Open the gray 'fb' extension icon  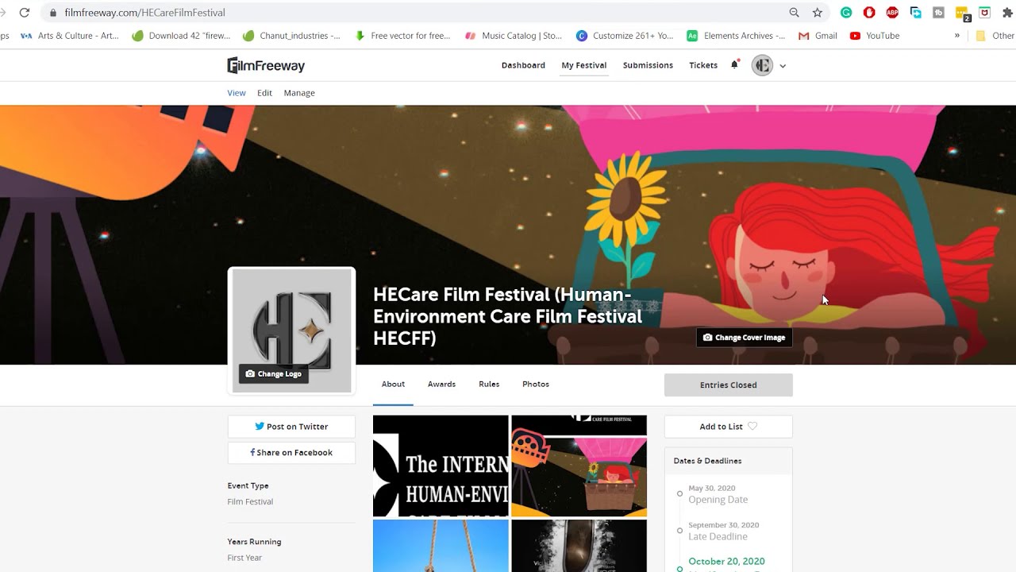(x=938, y=13)
